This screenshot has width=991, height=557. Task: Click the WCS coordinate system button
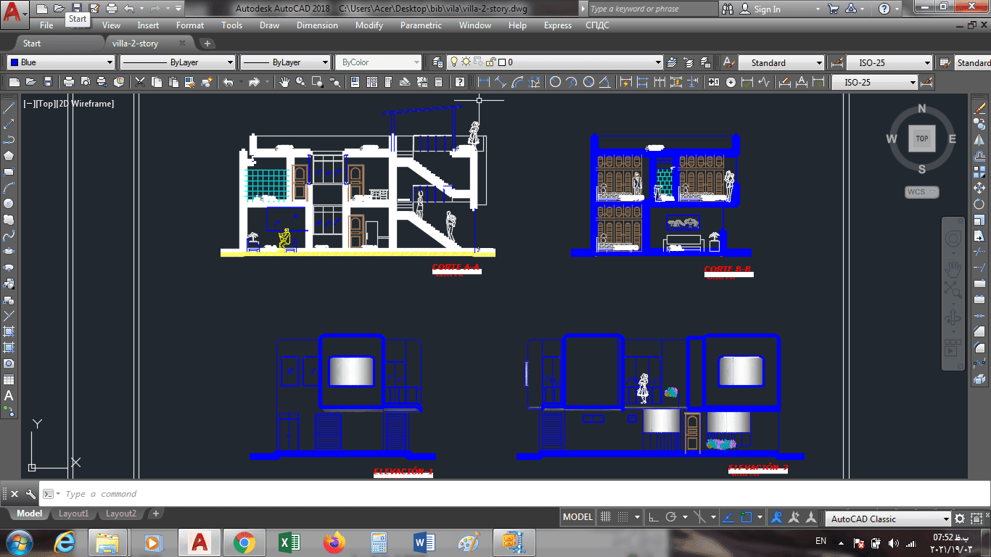[921, 192]
